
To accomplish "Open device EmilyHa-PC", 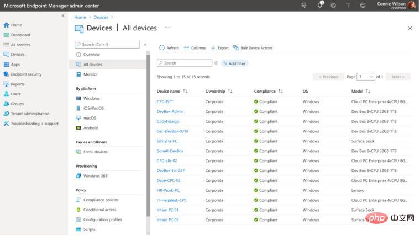I will click(167, 141).
